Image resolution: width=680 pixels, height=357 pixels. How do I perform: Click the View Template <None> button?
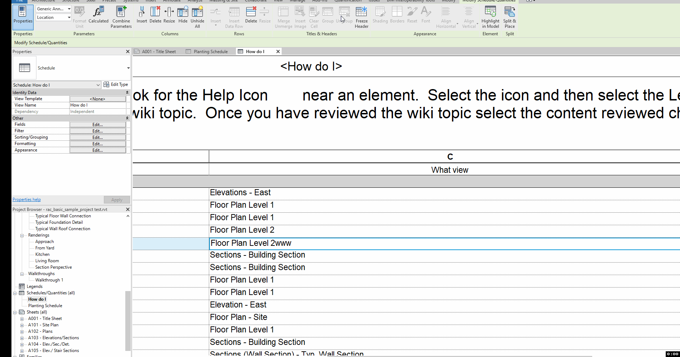pos(98,99)
